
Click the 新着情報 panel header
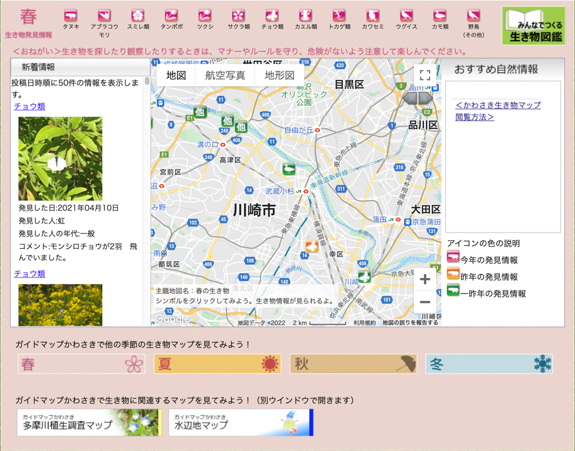pos(80,67)
